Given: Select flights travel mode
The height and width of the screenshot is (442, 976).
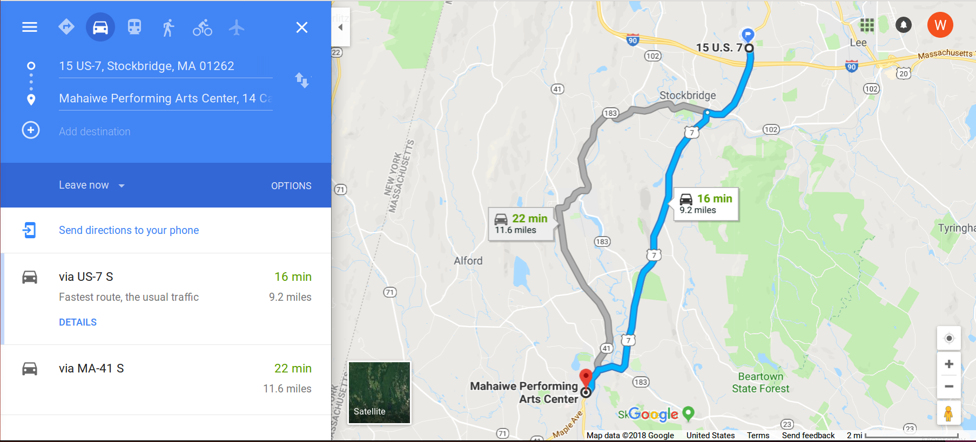Looking at the screenshot, I should click(x=237, y=27).
